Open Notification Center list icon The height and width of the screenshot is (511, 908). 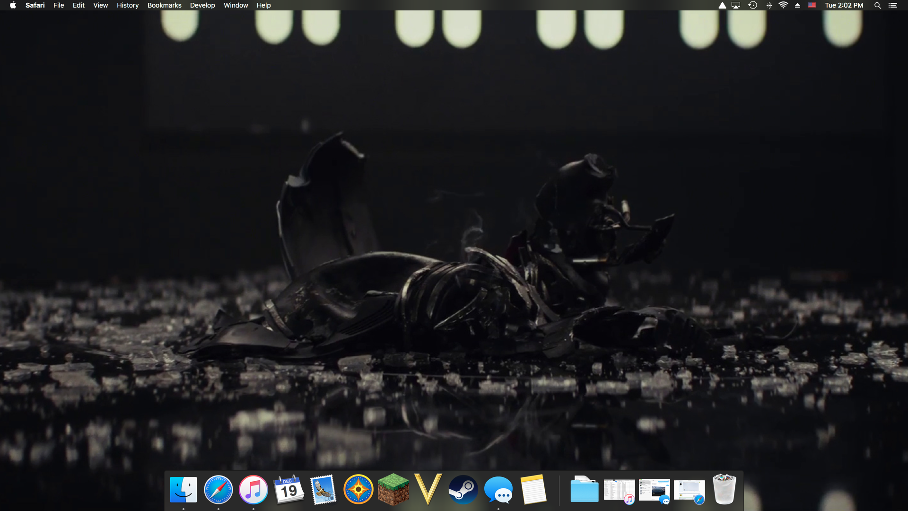click(x=893, y=5)
